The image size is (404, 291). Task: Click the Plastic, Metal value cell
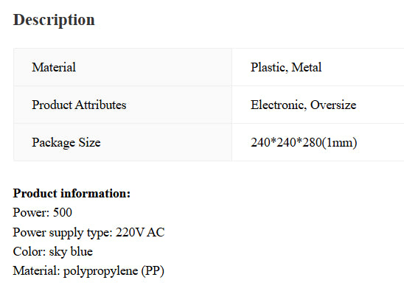(x=318, y=67)
